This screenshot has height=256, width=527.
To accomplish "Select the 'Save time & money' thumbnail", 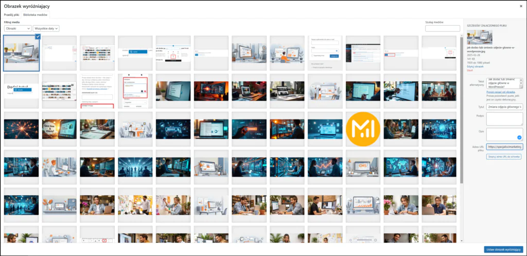I will [59, 127].
